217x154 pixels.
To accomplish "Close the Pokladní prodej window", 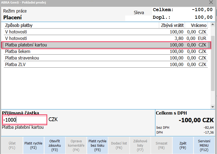I will (211, 2).
